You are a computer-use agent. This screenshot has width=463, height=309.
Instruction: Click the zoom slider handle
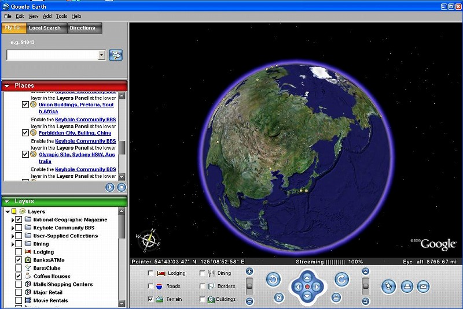coord(249,286)
